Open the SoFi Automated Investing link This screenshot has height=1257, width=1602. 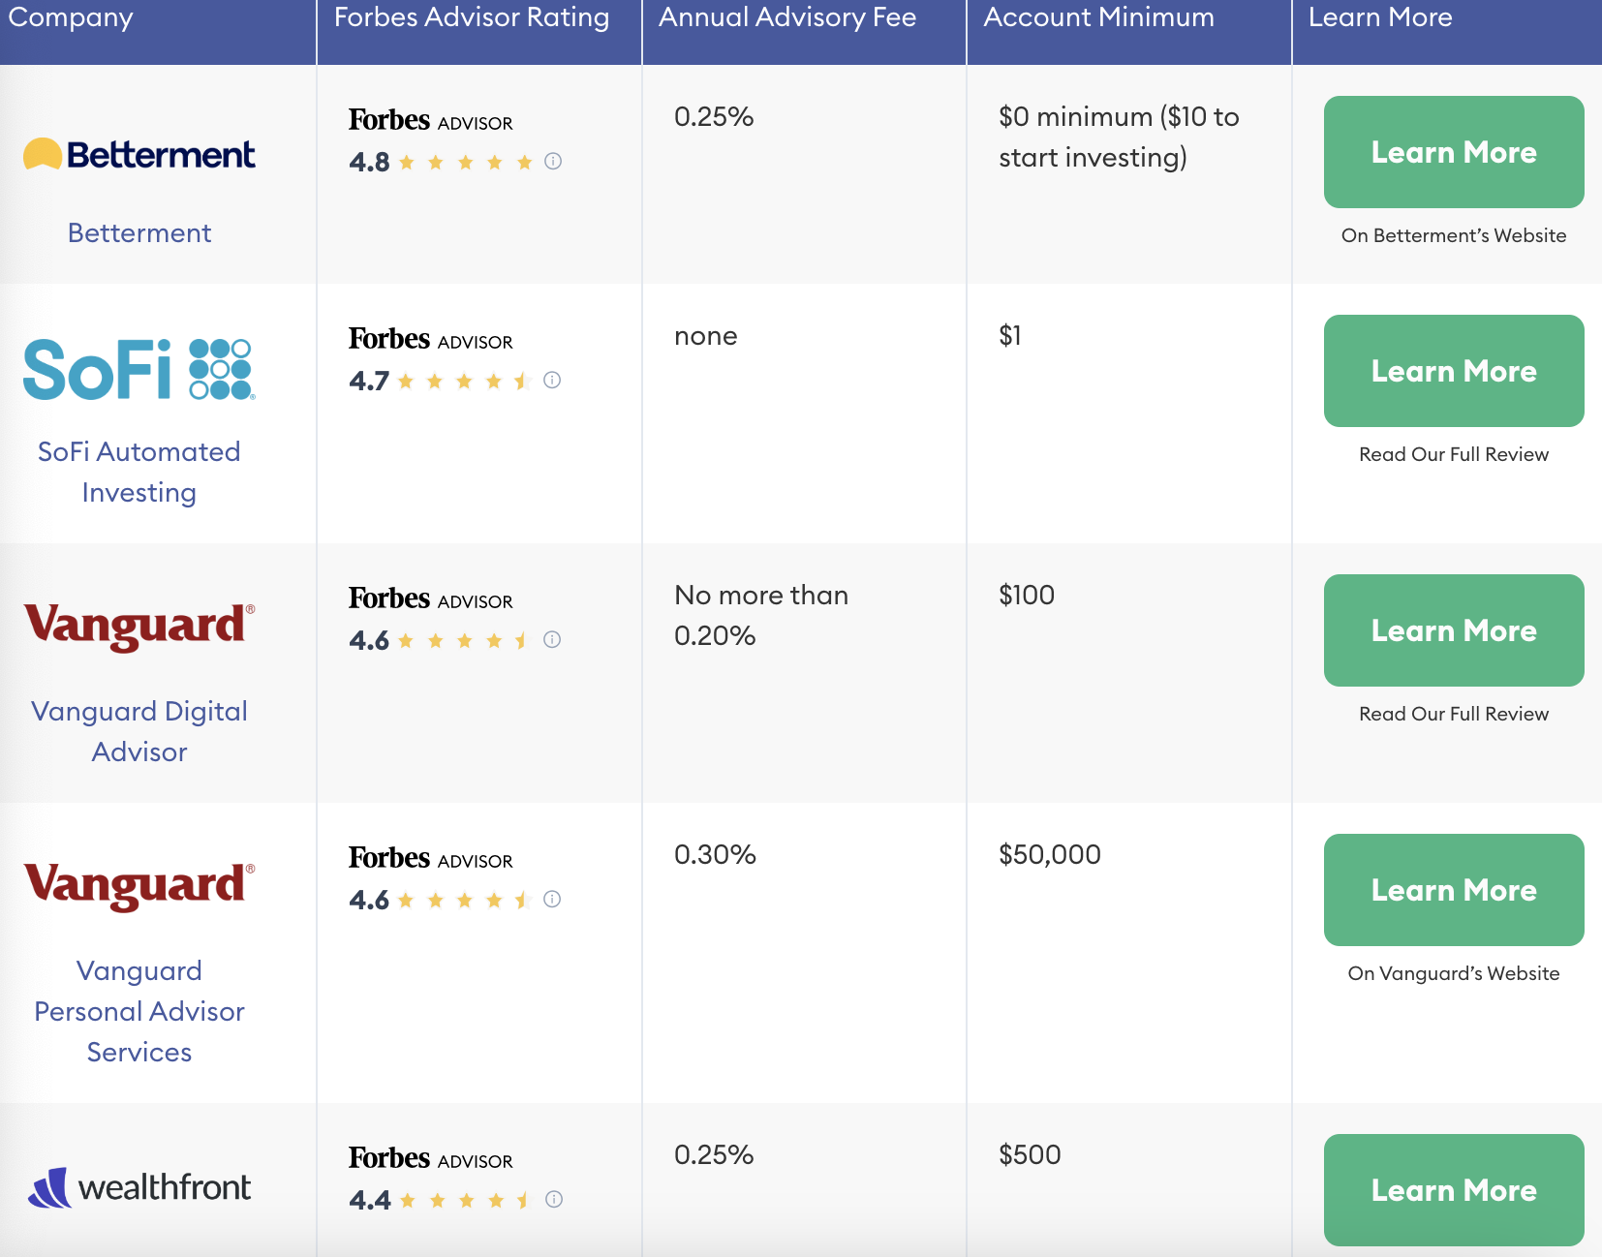tap(139, 472)
